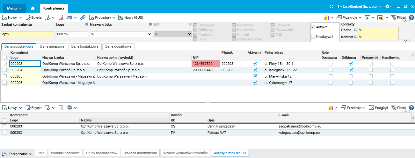The height and width of the screenshot is (158, 415).
Task: Open the Procedury gear icon menu
Action: 91,17
